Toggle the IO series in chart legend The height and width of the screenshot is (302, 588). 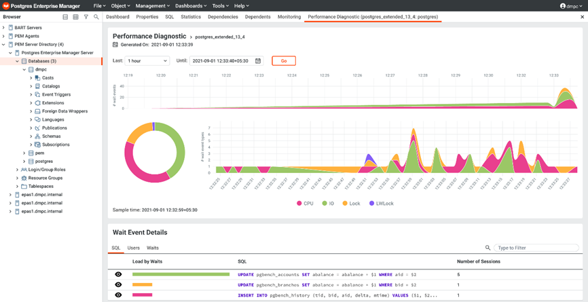coord(328,204)
